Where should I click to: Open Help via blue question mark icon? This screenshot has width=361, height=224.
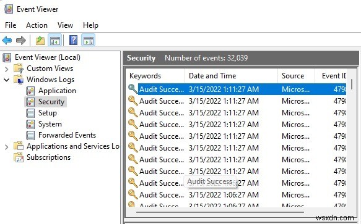click(74, 40)
